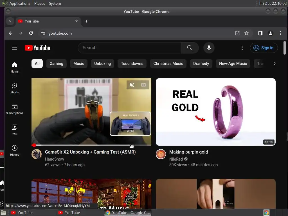Show more category chips with right arrow
The image size is (288, 216).
[274, 64]
